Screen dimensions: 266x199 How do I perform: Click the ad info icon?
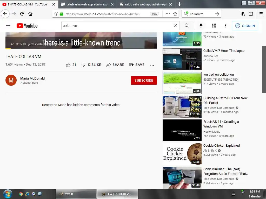[x=25, y=44]
